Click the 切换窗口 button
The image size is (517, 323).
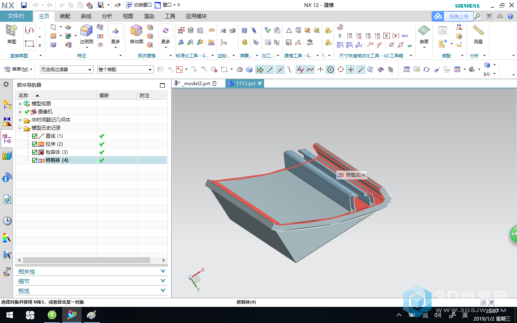139,5
